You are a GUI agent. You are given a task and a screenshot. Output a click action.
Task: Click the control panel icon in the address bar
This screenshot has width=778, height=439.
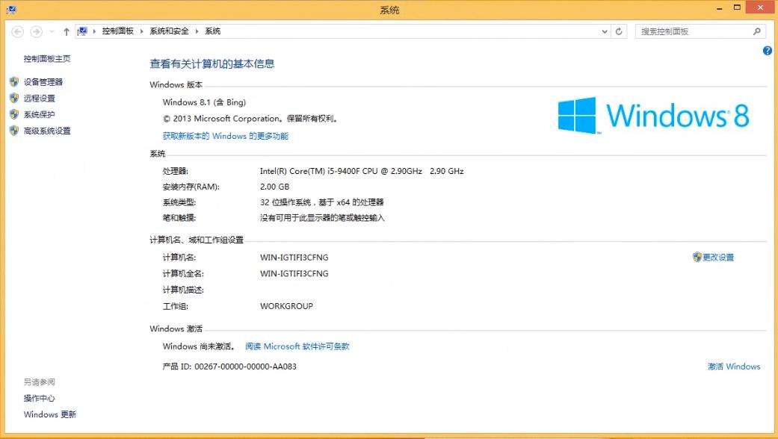coord(83,31)
